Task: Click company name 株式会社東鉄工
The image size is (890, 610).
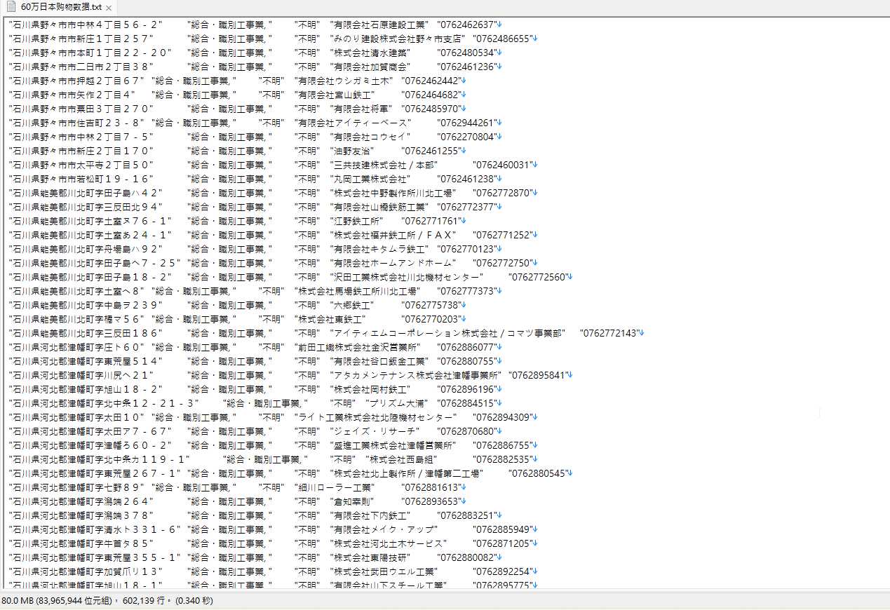Action: pos(331,319)
